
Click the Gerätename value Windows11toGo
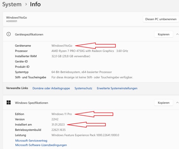point(62,46)
